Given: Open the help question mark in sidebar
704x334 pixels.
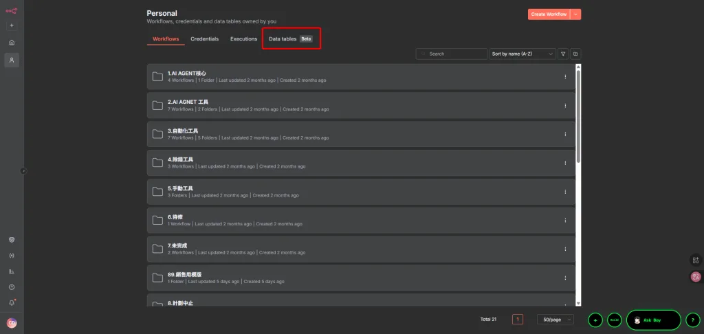Looking at the screenshot, I should click(x=12, y=287).
